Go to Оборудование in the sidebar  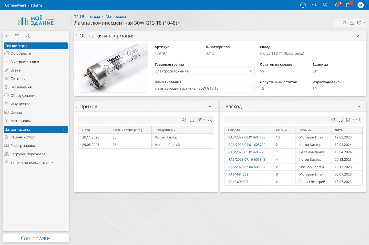coord(23,96)
